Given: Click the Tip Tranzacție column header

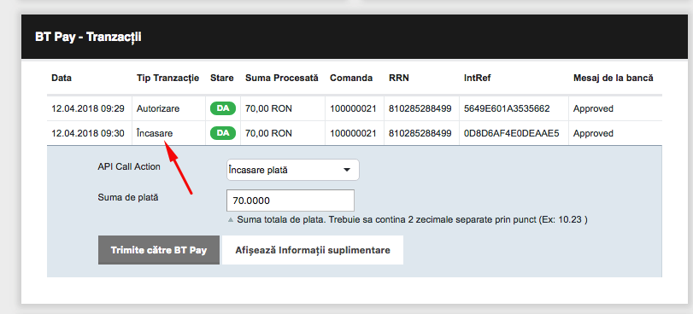Looking at the screenshot, I should pos(168,78).
